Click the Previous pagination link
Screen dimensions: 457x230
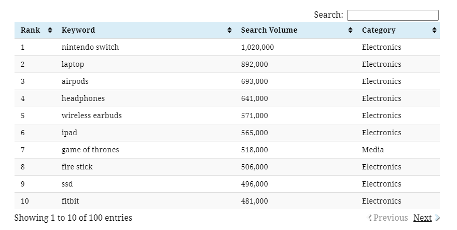(x=390, y=218)
